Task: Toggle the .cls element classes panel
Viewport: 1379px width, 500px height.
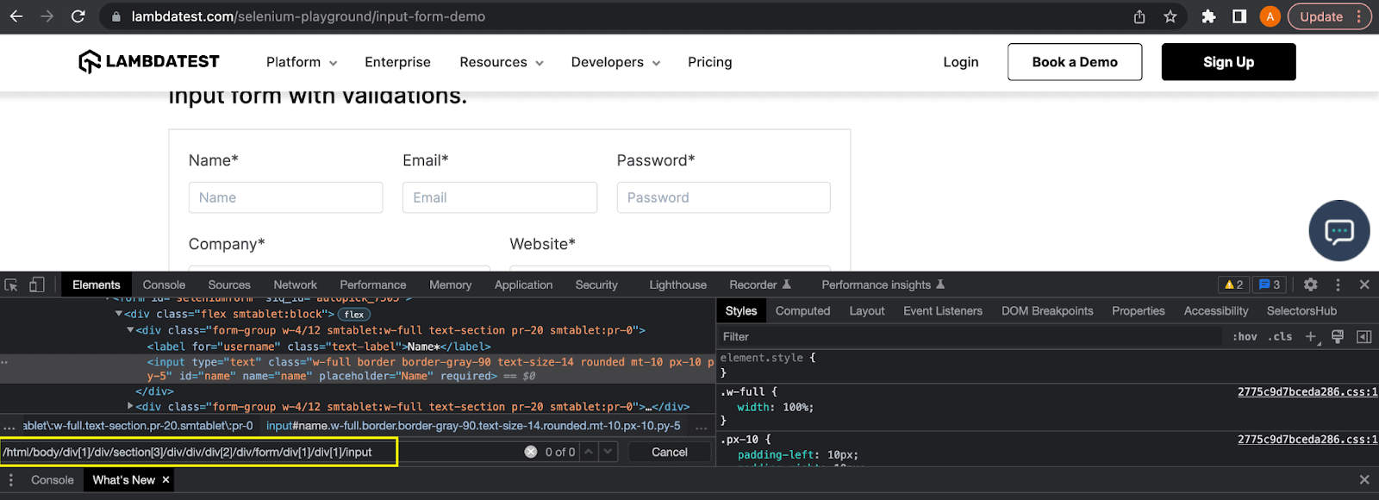Action: 1280,336
